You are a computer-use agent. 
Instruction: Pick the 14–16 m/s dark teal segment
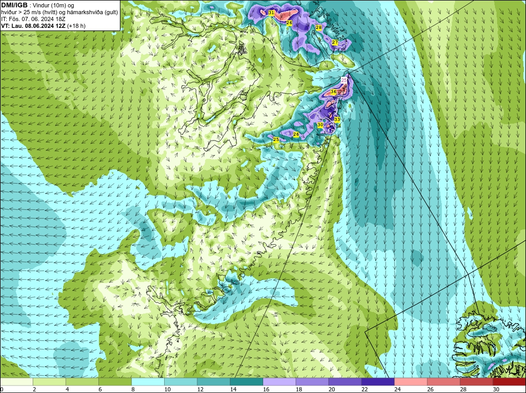click(x=247, y=382)
